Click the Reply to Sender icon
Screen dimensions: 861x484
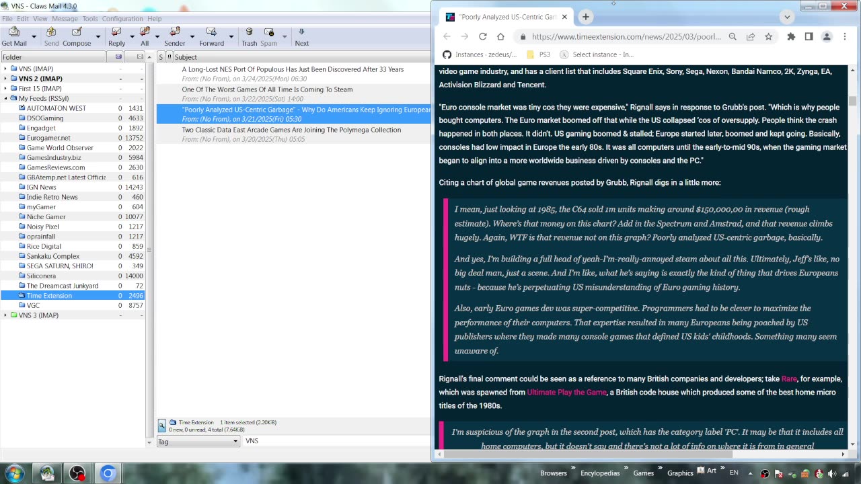175,32
